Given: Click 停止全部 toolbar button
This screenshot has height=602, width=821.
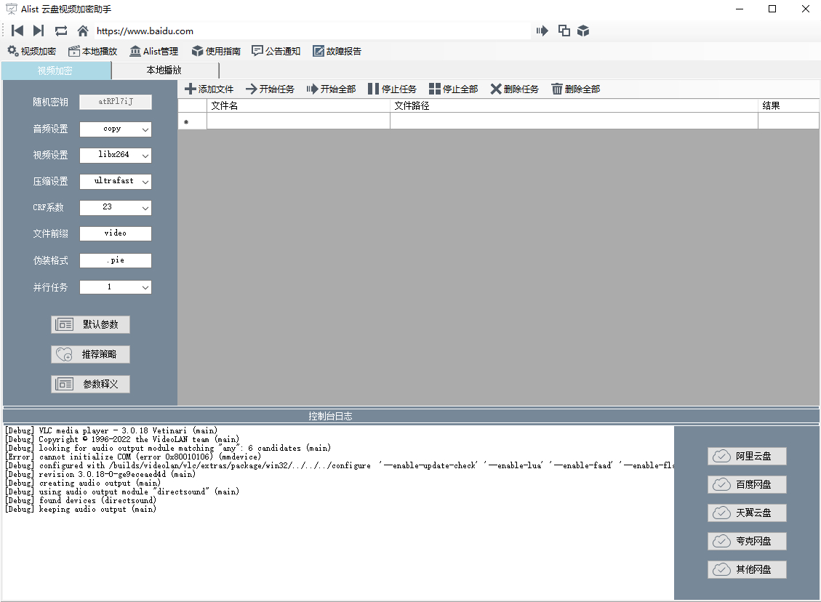Looking at the screenshot, I should [x=454, y=89].
